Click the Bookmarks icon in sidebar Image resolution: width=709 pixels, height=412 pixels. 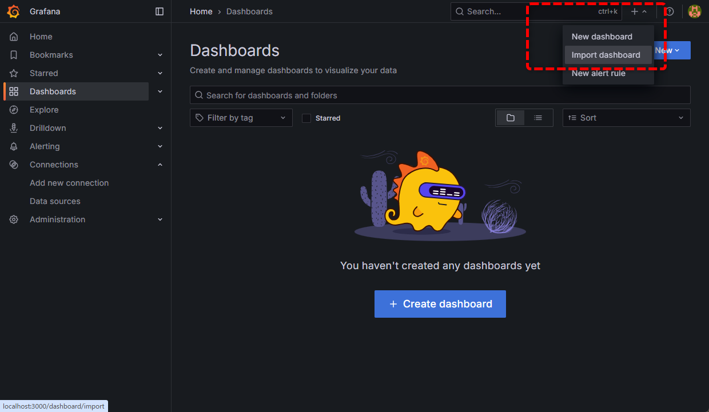coord(14,55)
